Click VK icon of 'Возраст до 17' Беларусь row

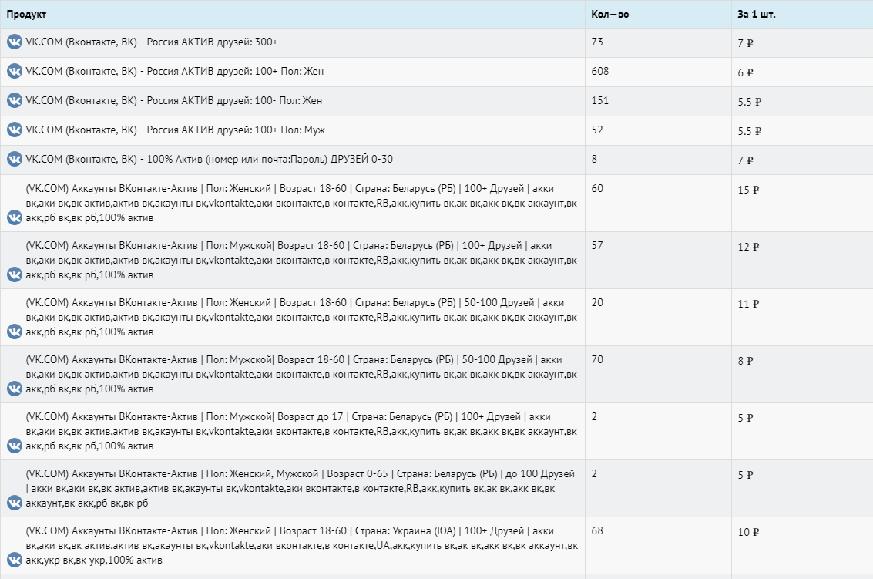point(15,446)
